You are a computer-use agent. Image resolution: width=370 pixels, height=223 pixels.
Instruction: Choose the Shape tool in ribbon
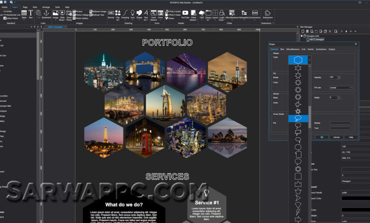click(139, 14)
